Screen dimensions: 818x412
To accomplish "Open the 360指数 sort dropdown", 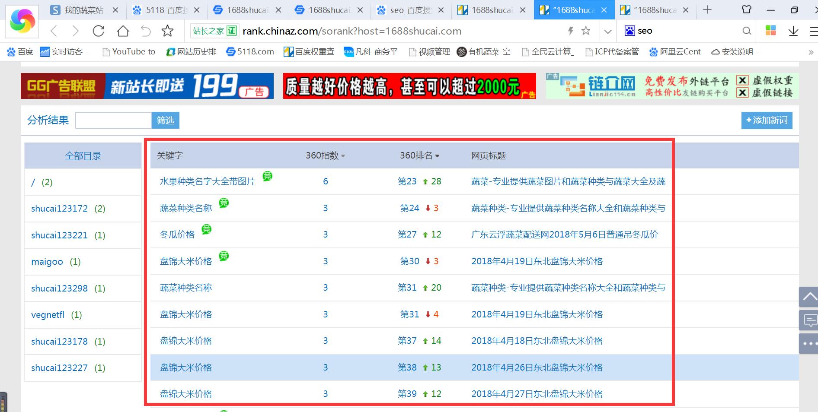I will point(343,156).
